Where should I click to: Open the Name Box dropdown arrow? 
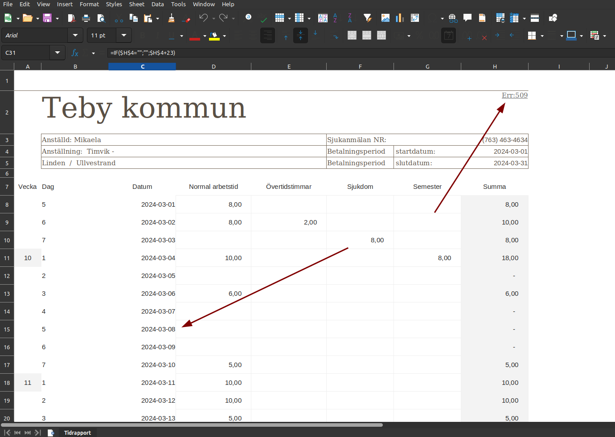coord(57,53)
